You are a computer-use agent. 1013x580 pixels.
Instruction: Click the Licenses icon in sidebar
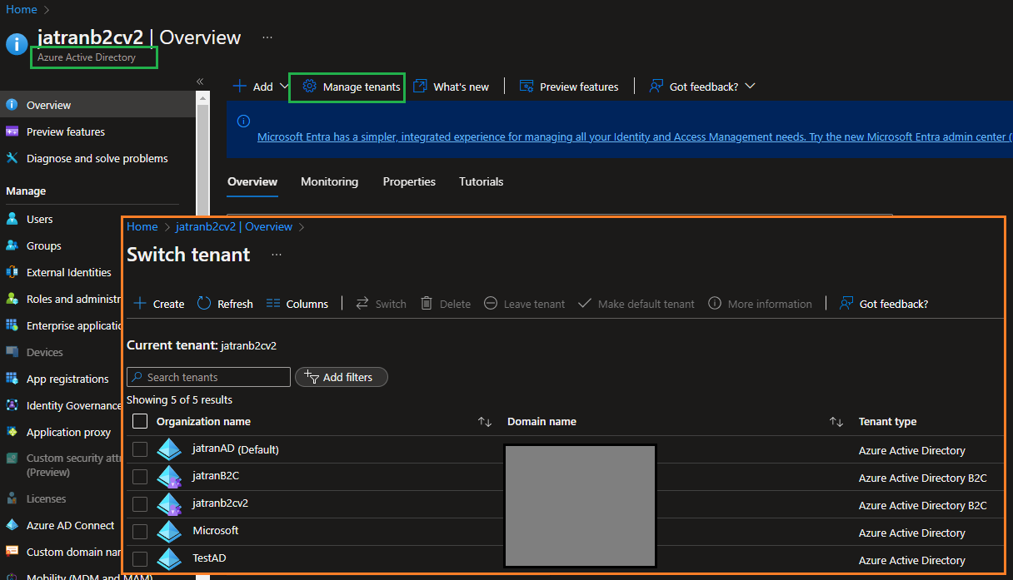click(x=12, y=498)
